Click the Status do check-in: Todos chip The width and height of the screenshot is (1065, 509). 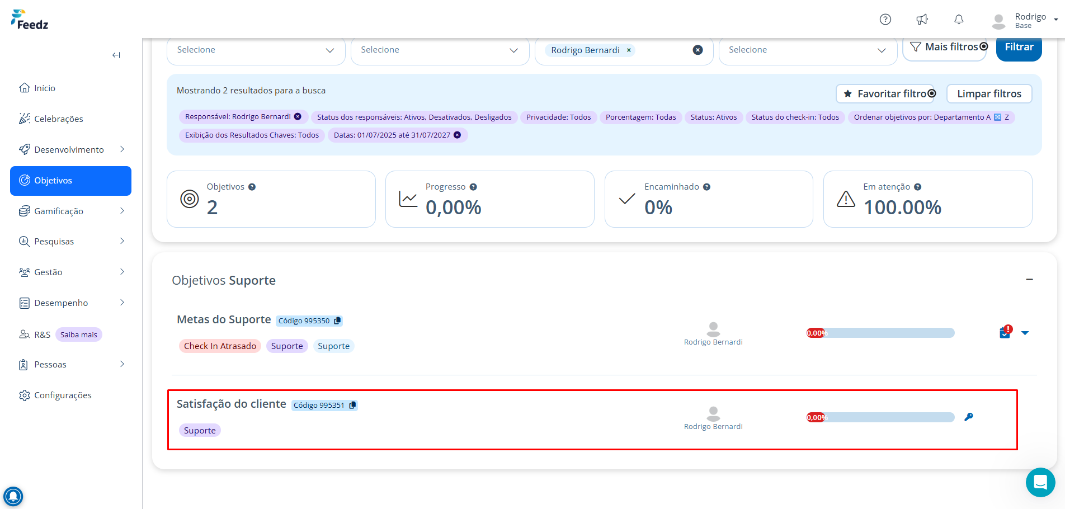point(795,117)
